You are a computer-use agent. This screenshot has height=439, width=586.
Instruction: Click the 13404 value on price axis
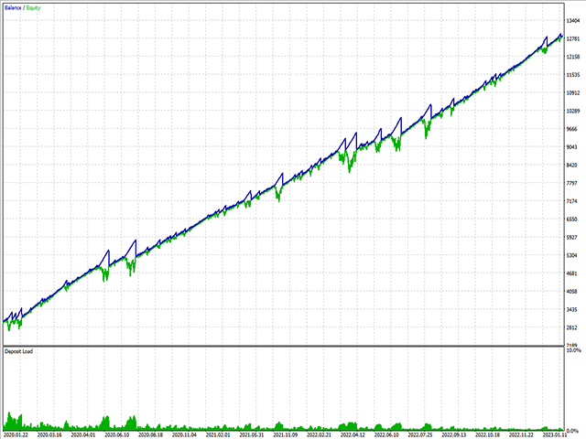[574, 20]
